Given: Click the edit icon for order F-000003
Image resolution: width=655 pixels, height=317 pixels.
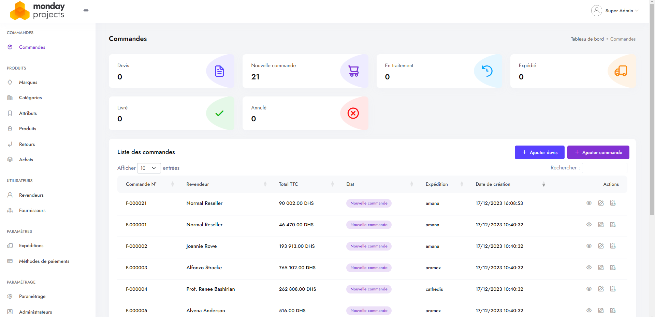Looking at the screenshot, I should [601, 268].
